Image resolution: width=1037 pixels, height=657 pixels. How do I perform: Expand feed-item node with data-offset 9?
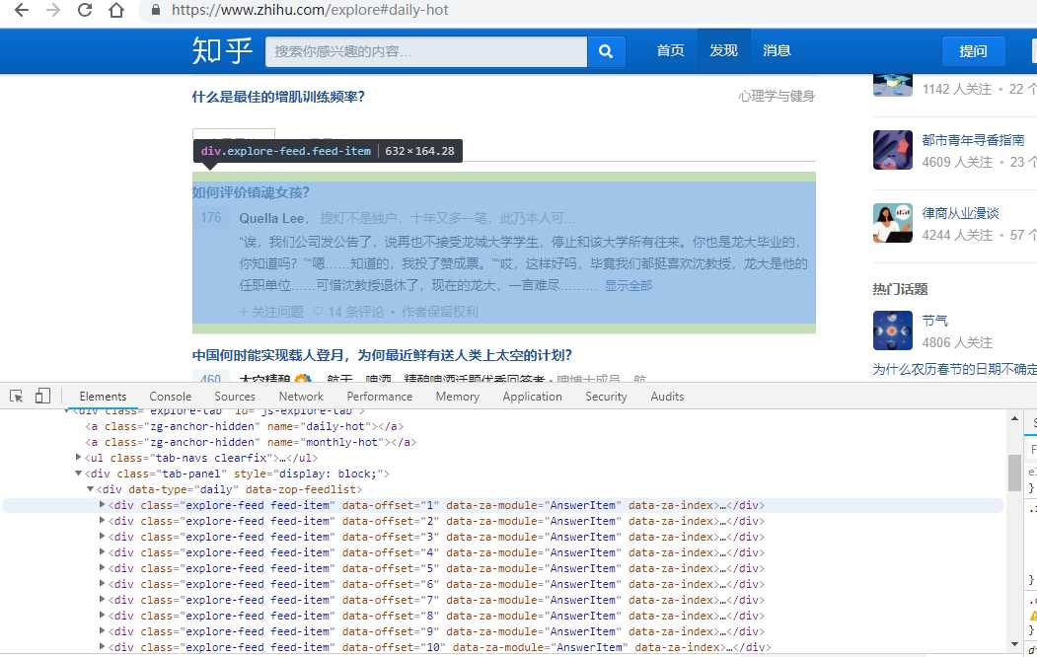(103, 631)
